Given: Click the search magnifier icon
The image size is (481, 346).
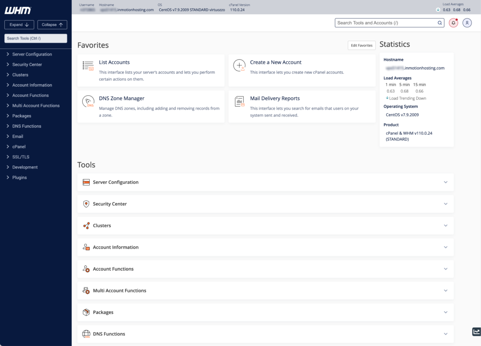Looking at the screenshot, I should (440, 23).
